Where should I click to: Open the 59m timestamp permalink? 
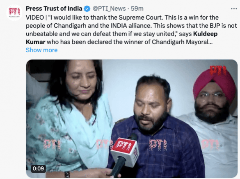click(137, 9)
